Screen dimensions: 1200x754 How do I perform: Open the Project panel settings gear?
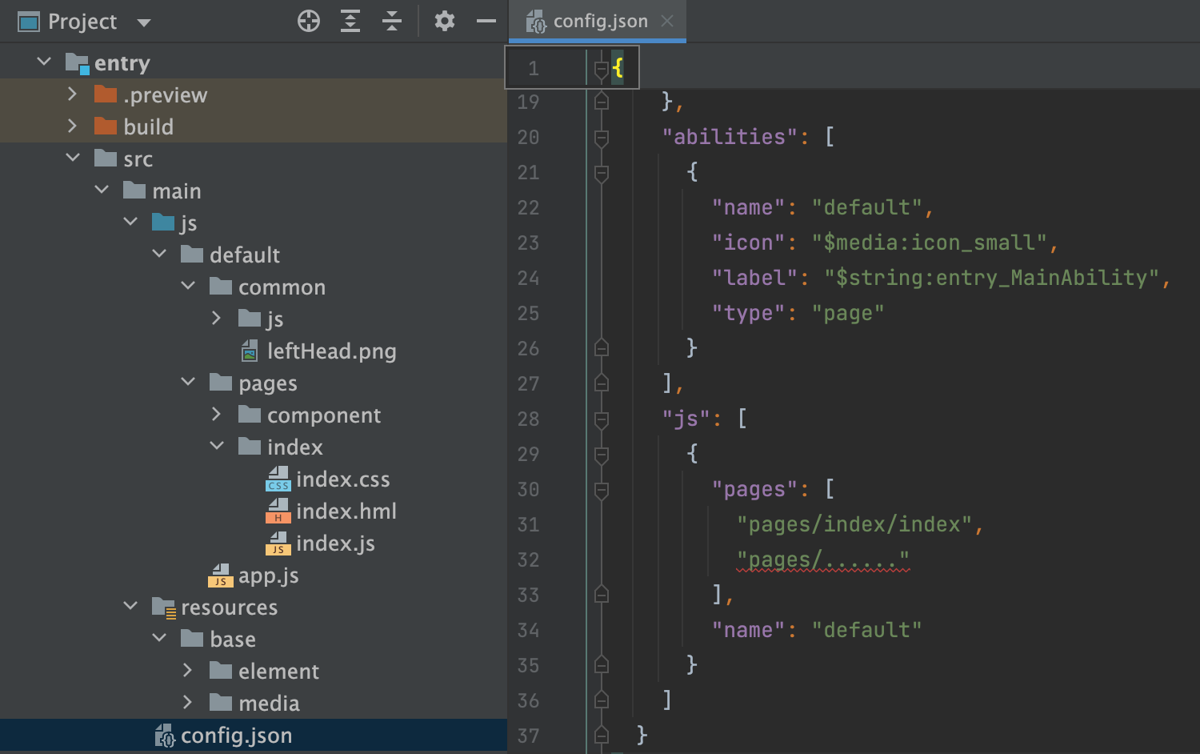click(x=445, y=21)
